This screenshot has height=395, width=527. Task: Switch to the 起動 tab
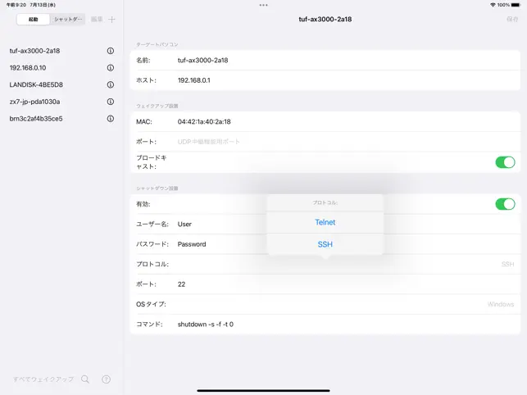pos(34,20)
